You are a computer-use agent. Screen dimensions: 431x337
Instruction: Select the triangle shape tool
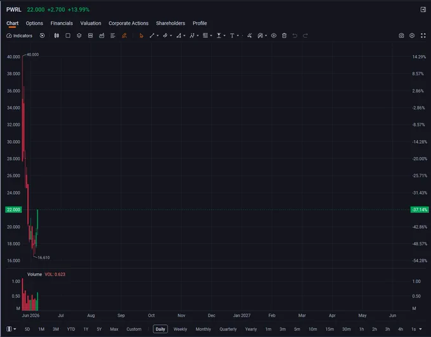pos(179,35)
